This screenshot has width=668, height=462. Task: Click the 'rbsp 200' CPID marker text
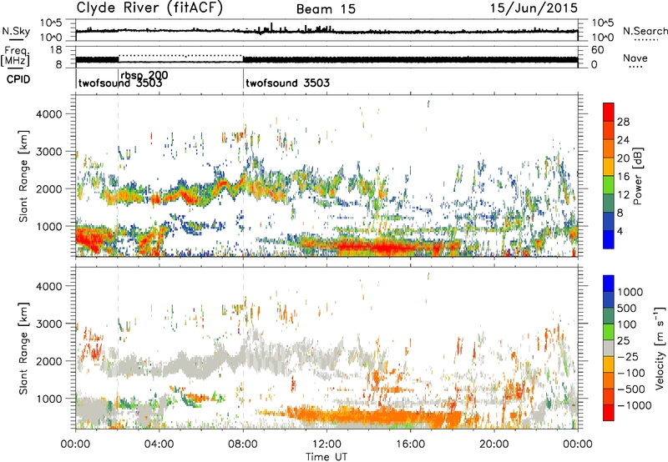tap(144, 75)
